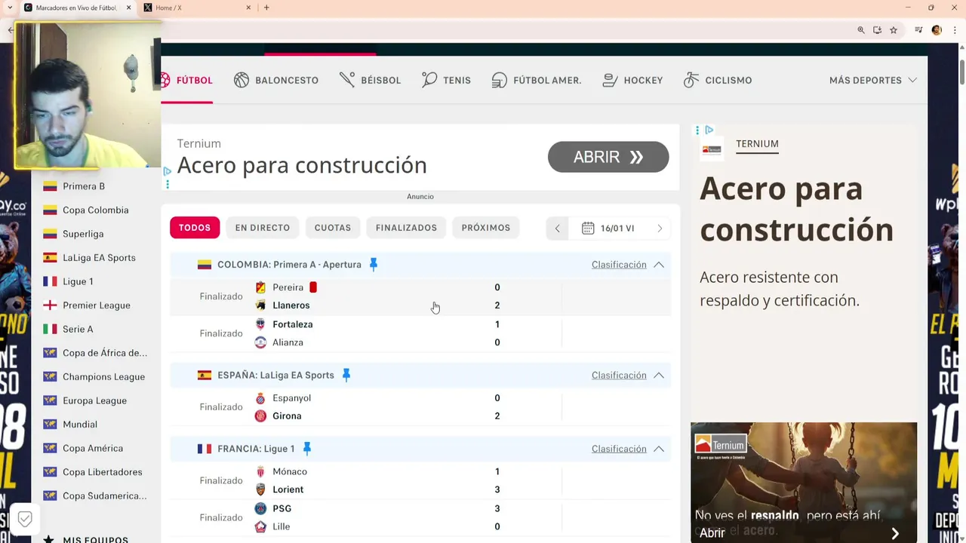Open the Cuotas filter
The width and height of the screenshot is (966, 543).
[x=333, y=228]
